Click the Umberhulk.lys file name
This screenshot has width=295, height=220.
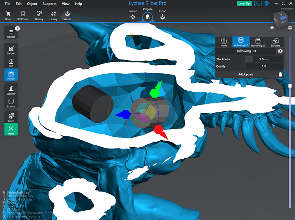[18, 192]
